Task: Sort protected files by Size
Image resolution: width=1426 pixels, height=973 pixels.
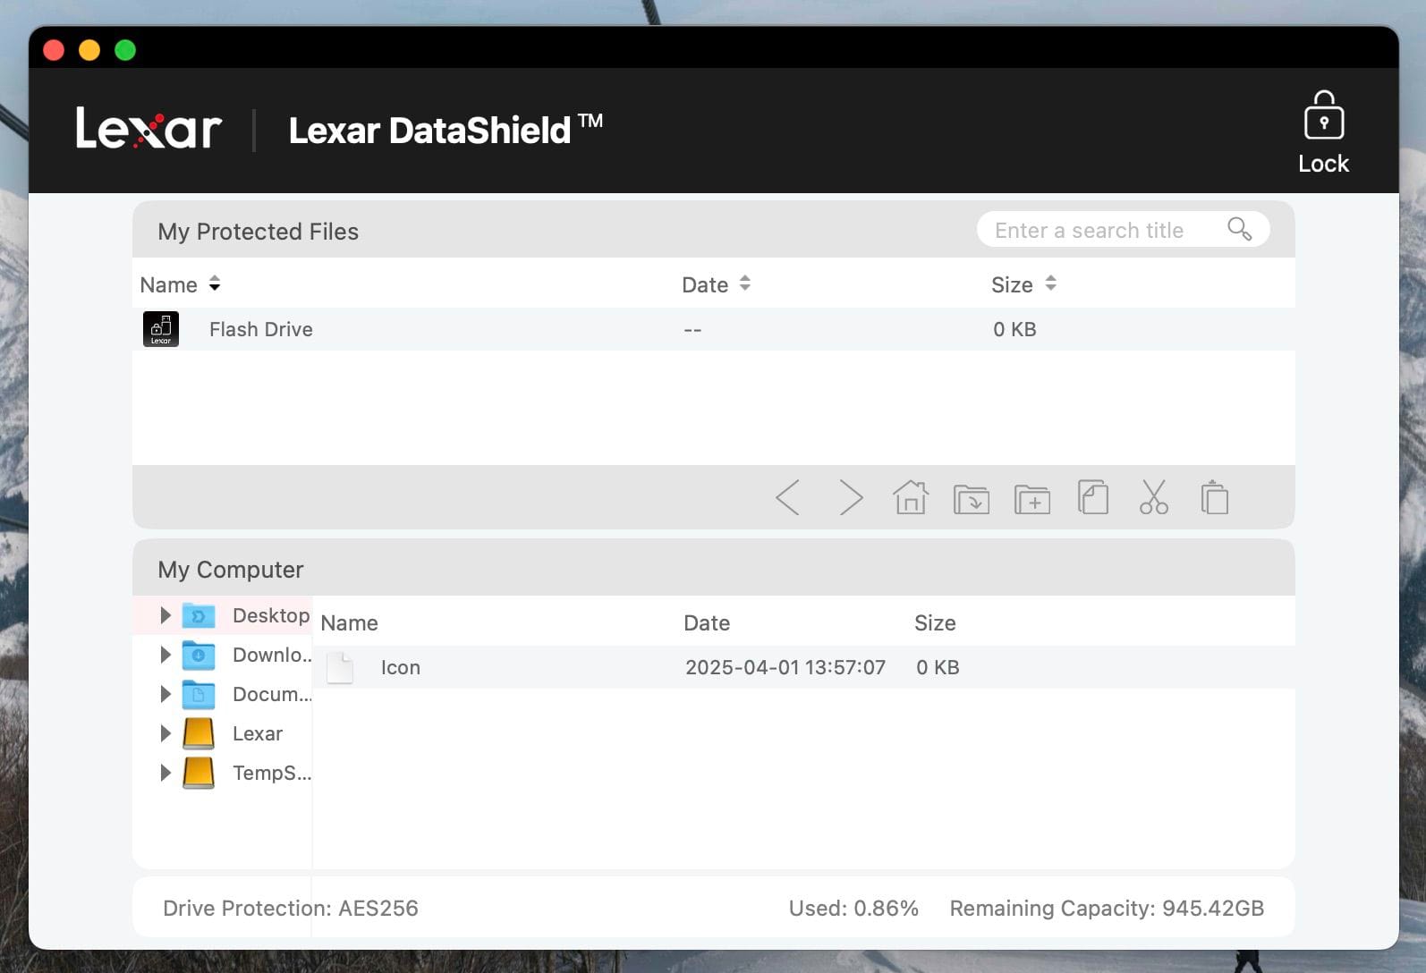Action: [1023, 284]
